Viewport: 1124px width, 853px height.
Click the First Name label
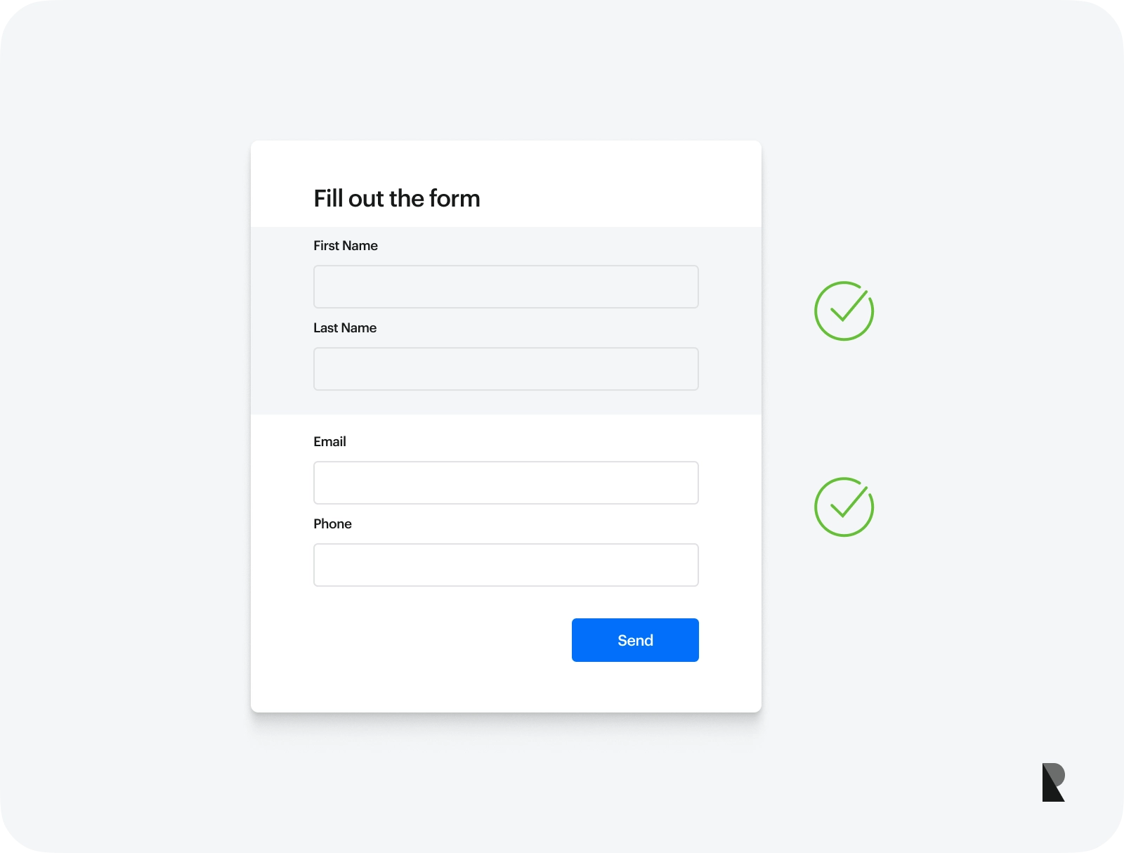[x=346, y=246]
